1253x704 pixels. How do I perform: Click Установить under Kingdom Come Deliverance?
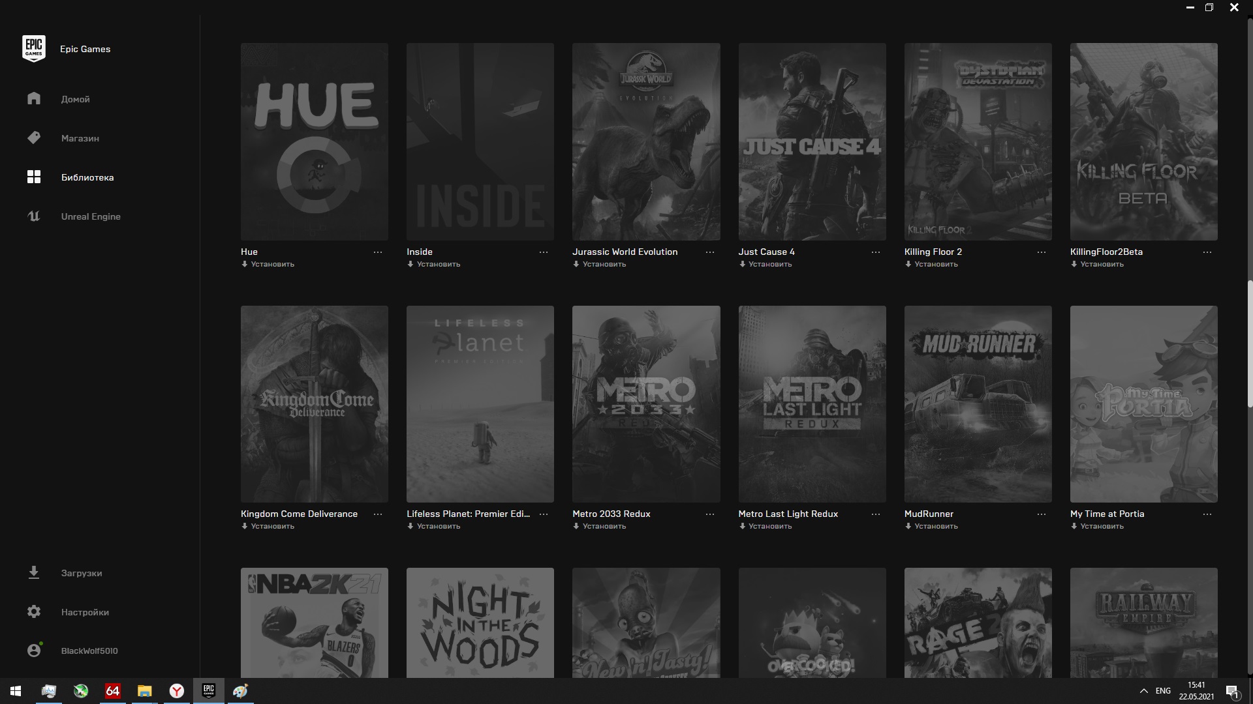click(273, 526)
